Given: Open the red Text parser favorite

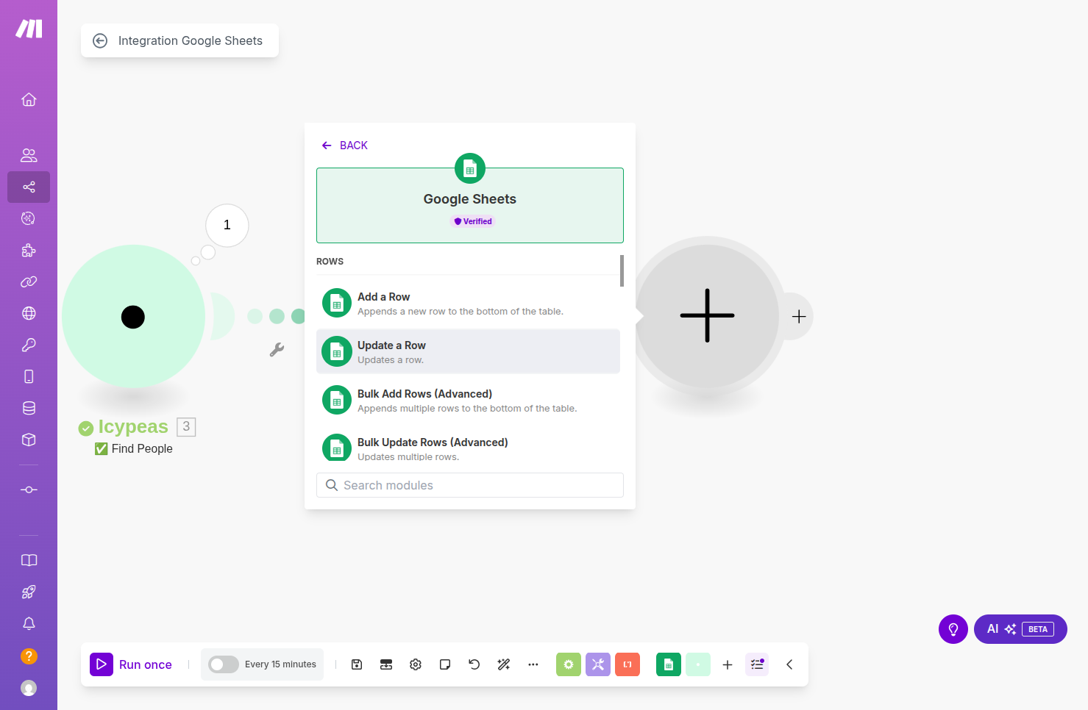Looking at the screenshot, I should 627,664.
